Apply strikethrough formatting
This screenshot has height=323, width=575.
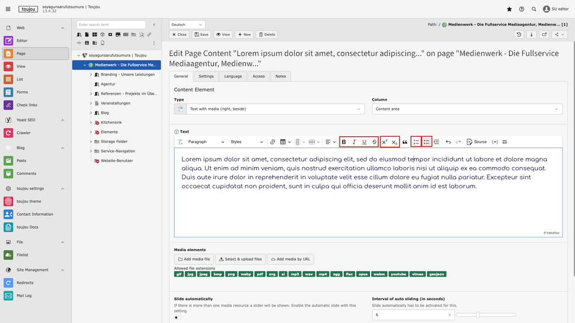[374, 142]
